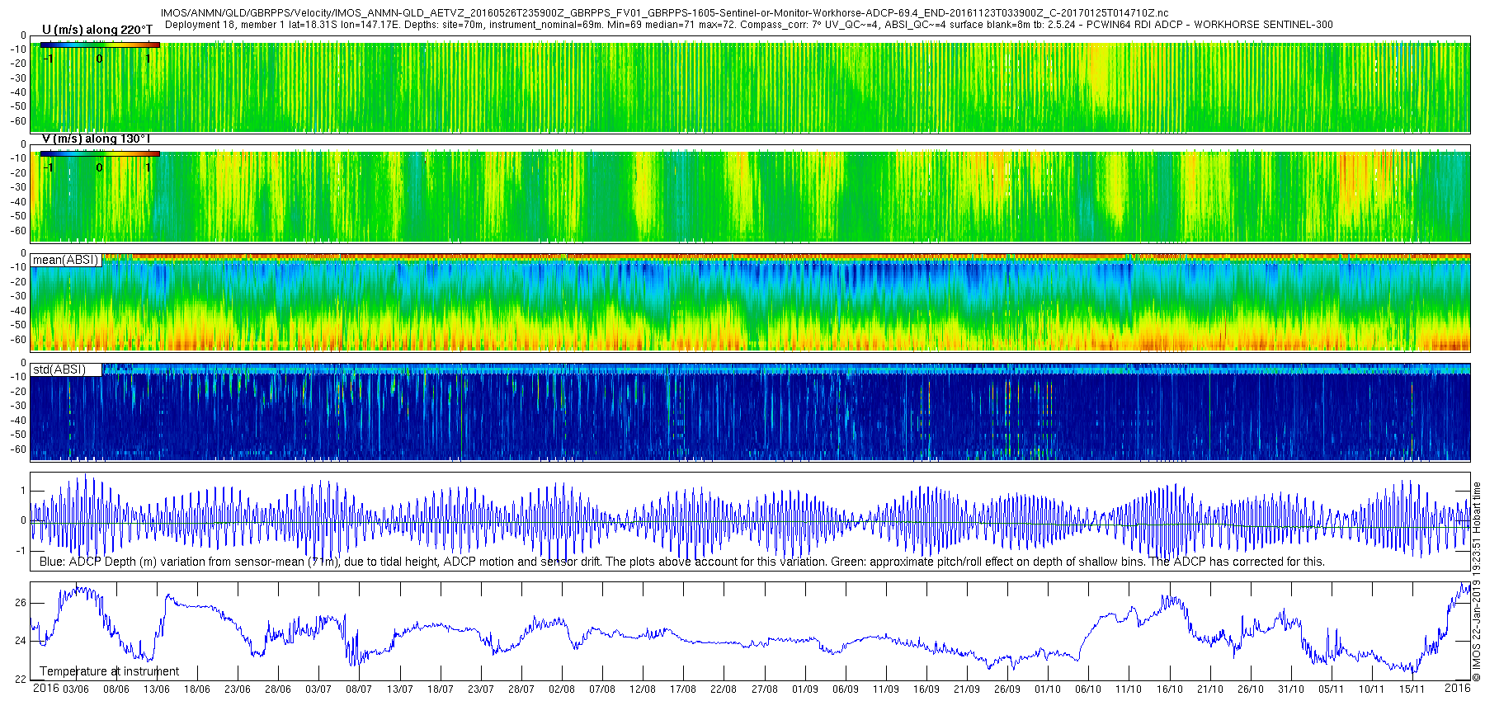
Task: Click the 01/10 date tick on time axis
Action: tap(1048, 689)
